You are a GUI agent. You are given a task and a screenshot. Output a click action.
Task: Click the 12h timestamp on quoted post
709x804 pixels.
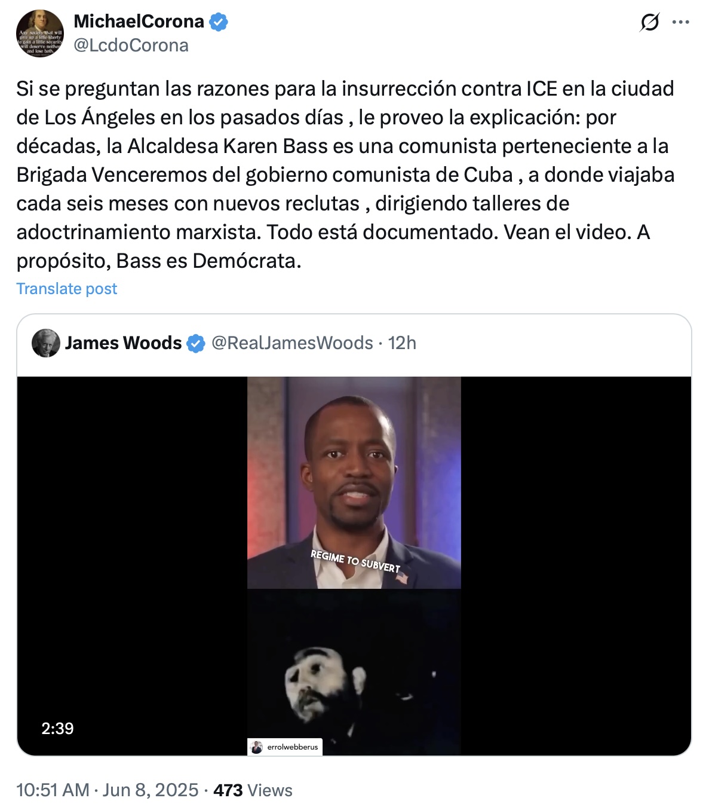tap(402, 343)
